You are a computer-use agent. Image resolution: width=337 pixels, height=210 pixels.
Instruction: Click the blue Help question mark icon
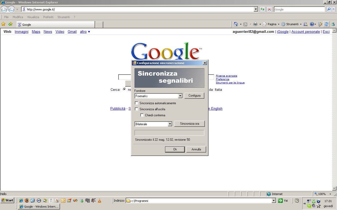click(312, 24)
